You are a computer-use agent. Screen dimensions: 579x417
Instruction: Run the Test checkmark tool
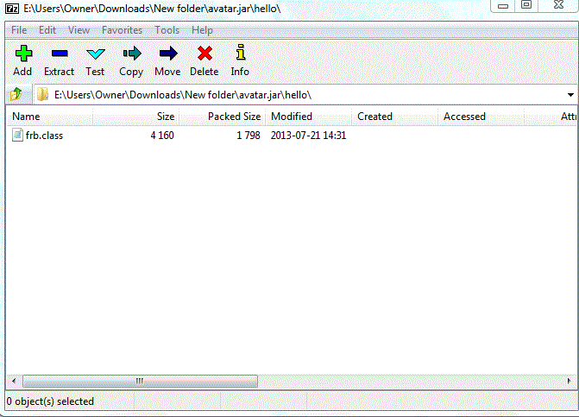(x=95, y=54)
